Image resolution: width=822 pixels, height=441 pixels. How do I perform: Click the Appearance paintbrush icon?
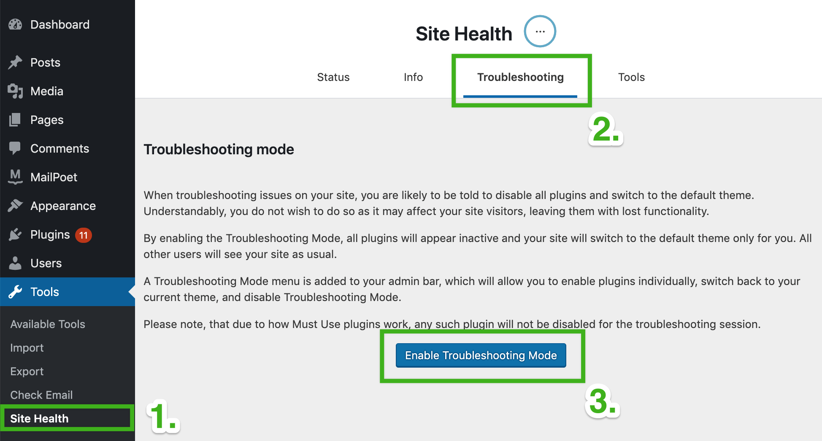click(x=15, y=206)
